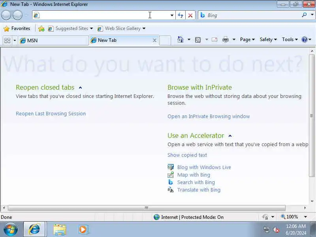Screen dimensions: 316x237
Task: Open the Windows Start orb
Action: point(11,229)
